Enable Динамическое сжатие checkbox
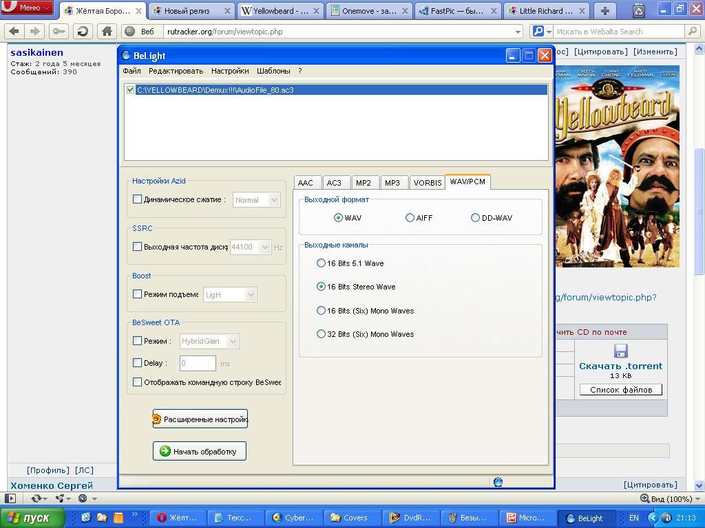 (137, 199)
